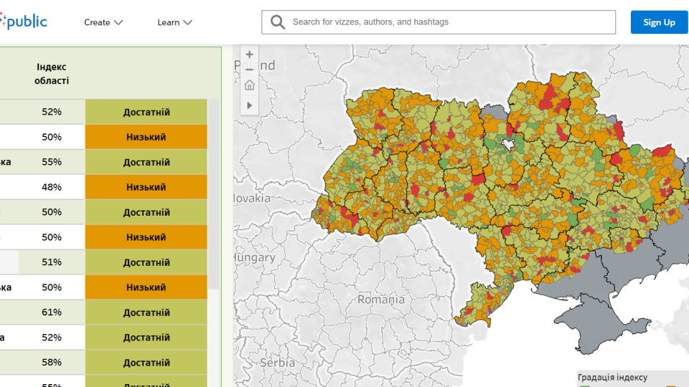Zoom out of the map

point(249,70)
